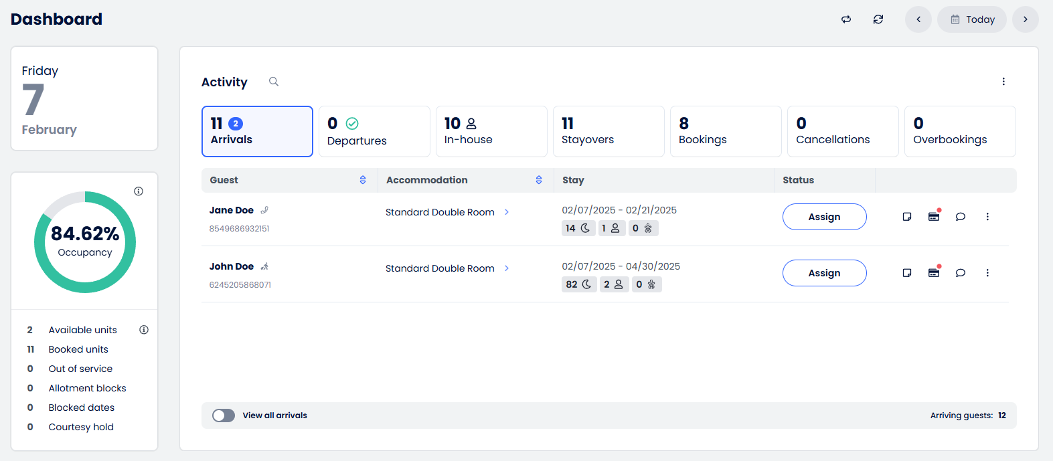Viewport: 1053px width, 461px height.
Task: Click the notes icon for Jane Doe
Action: [907, 217]
